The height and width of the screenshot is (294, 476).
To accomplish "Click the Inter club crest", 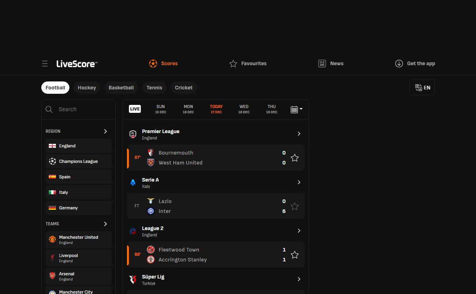I will pos(151,211).
